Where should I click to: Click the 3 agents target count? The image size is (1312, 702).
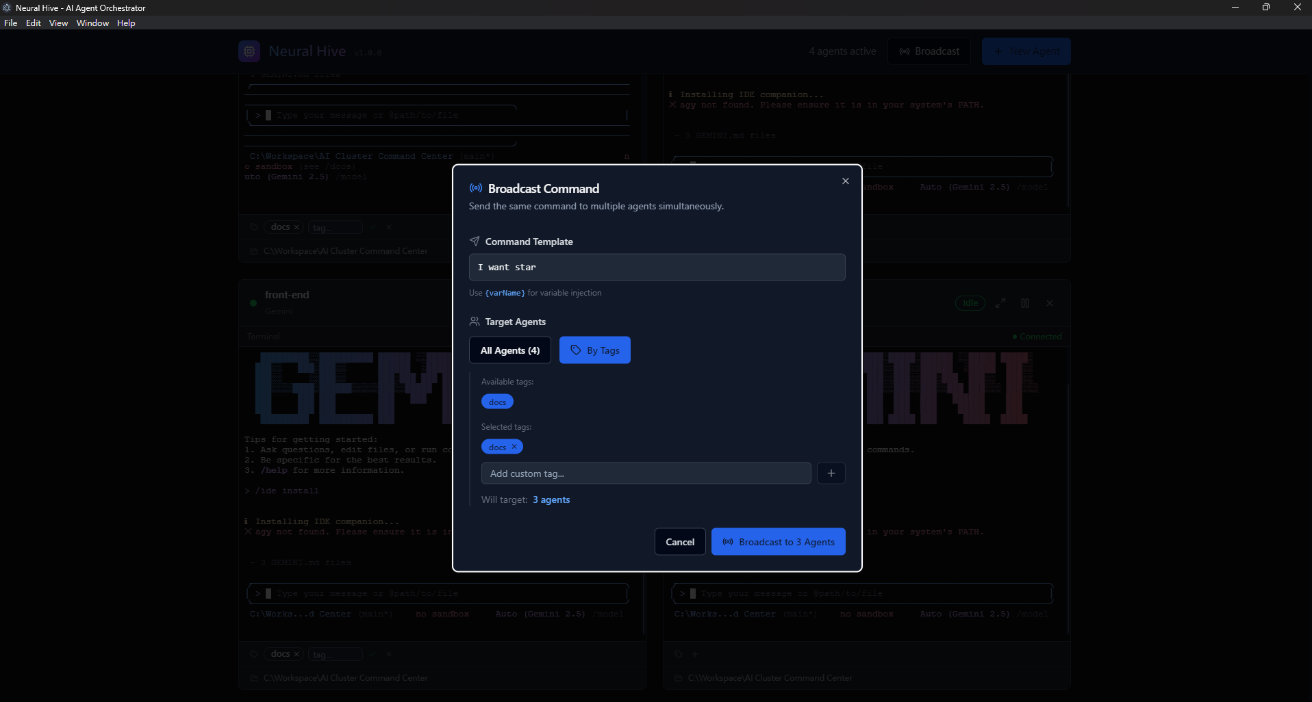551,500
